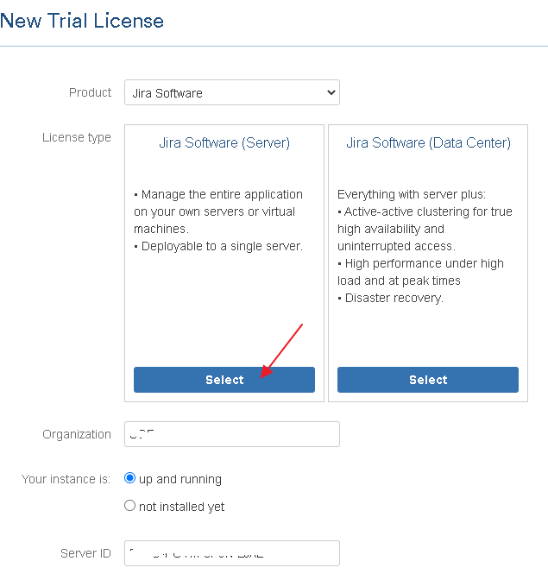Click the 'Organization' field label

[77, 434]
